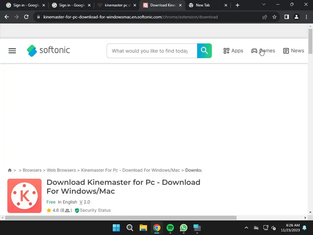
Task: Open WhatsApp from taskbar
Action: tap(183, 228)
